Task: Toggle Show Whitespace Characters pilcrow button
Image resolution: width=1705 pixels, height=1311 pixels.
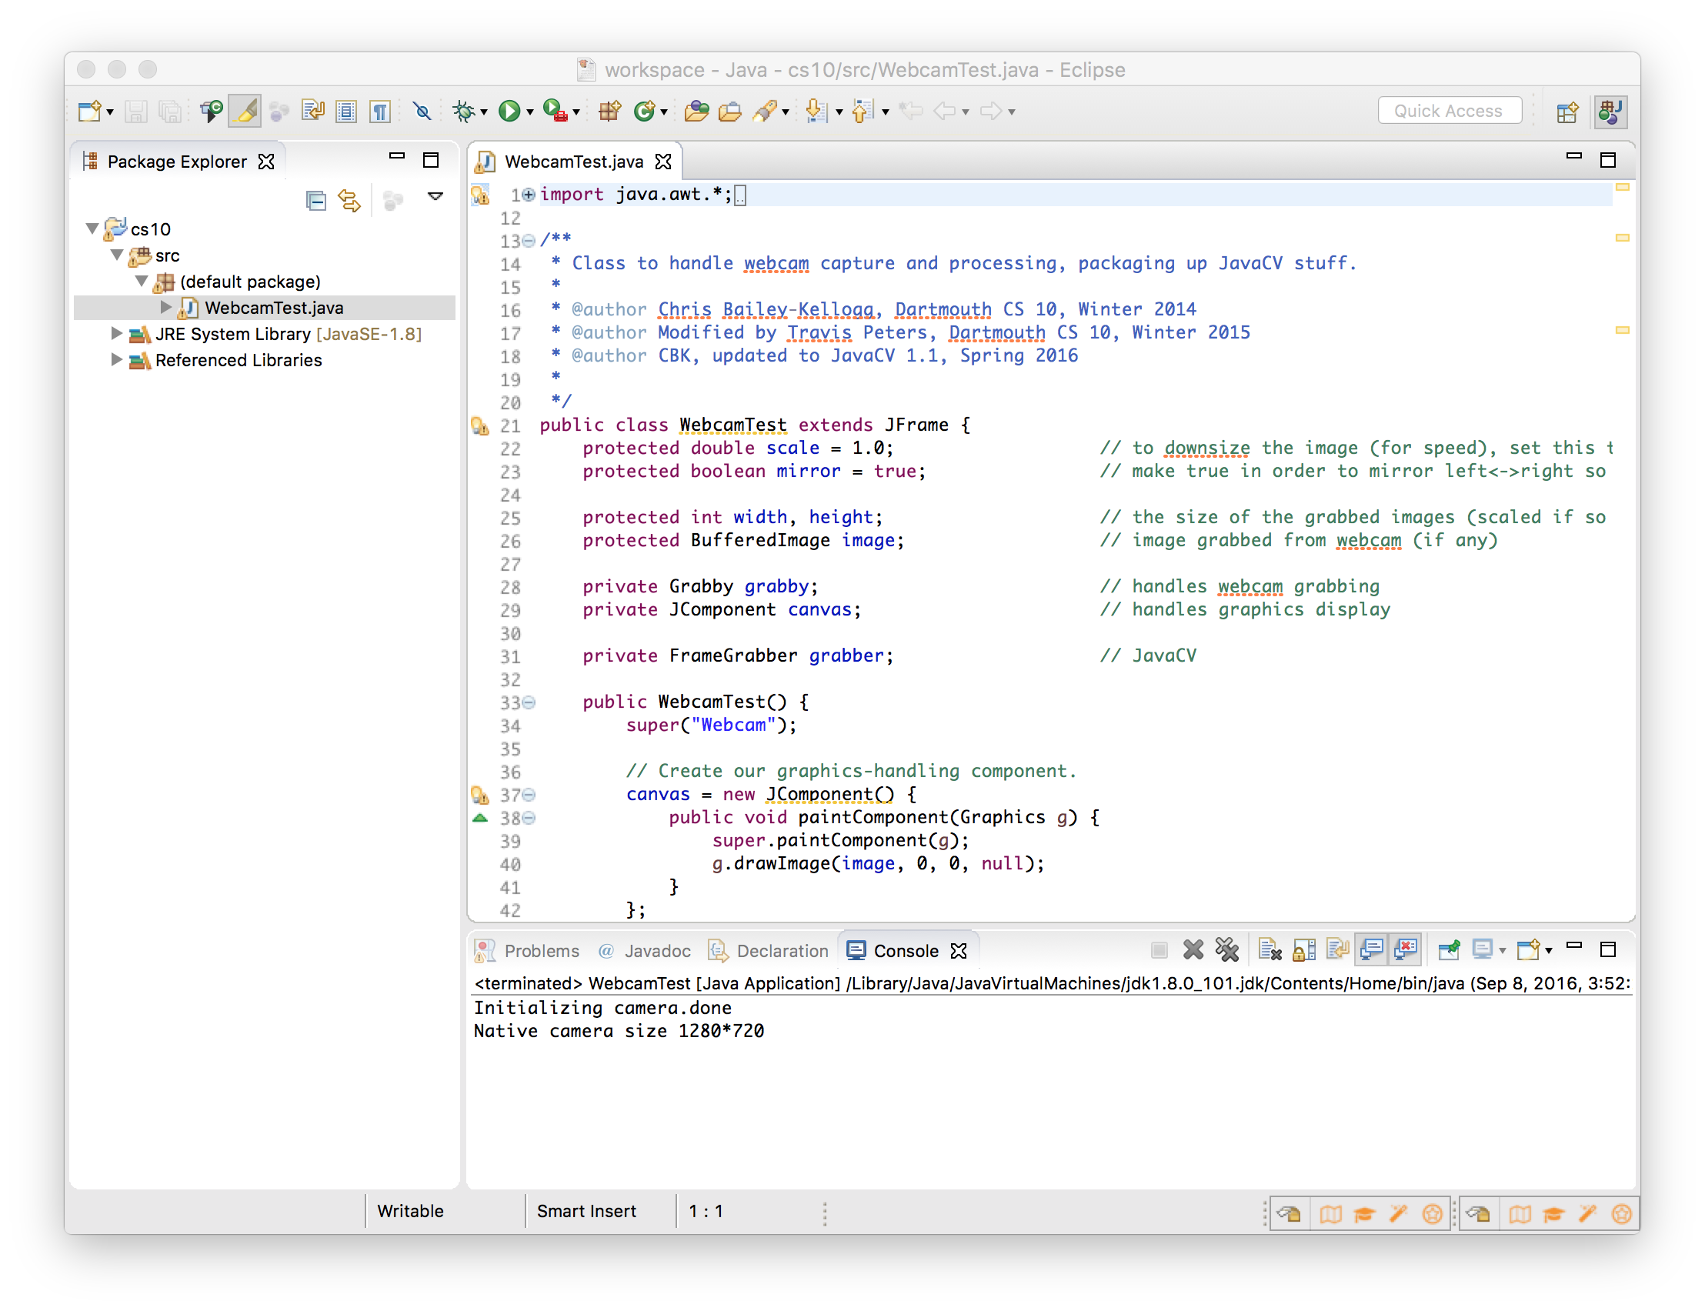Action: pos(380,112)
